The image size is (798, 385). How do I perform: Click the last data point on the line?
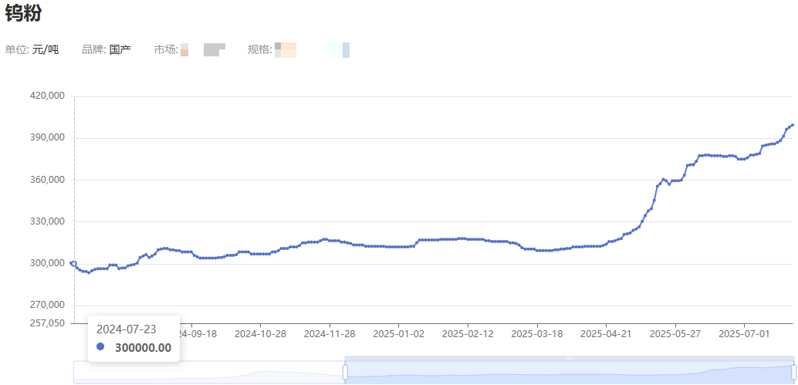coord(793,125)
